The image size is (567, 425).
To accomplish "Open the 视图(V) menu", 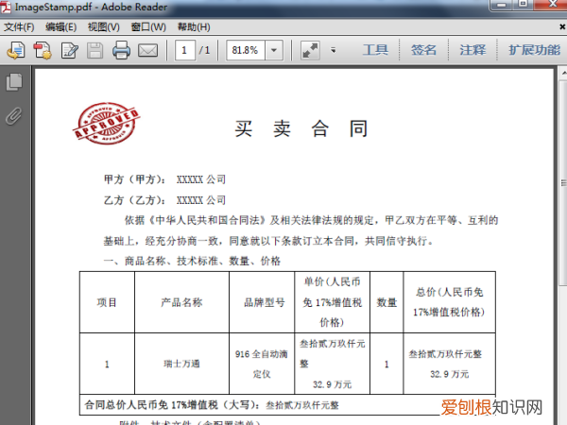I will (x=103, y=27).
